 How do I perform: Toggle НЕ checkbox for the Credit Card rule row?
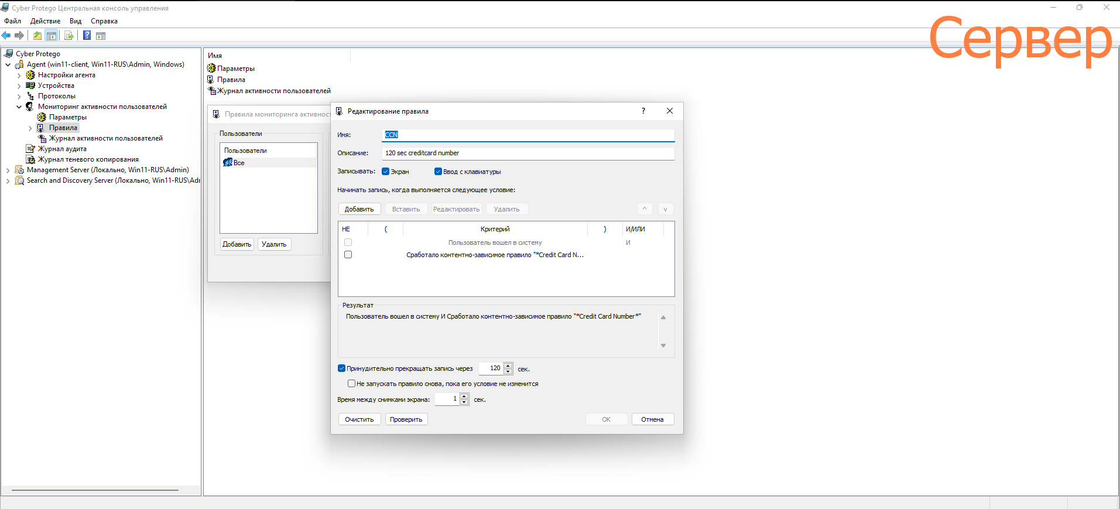(348, 255)
